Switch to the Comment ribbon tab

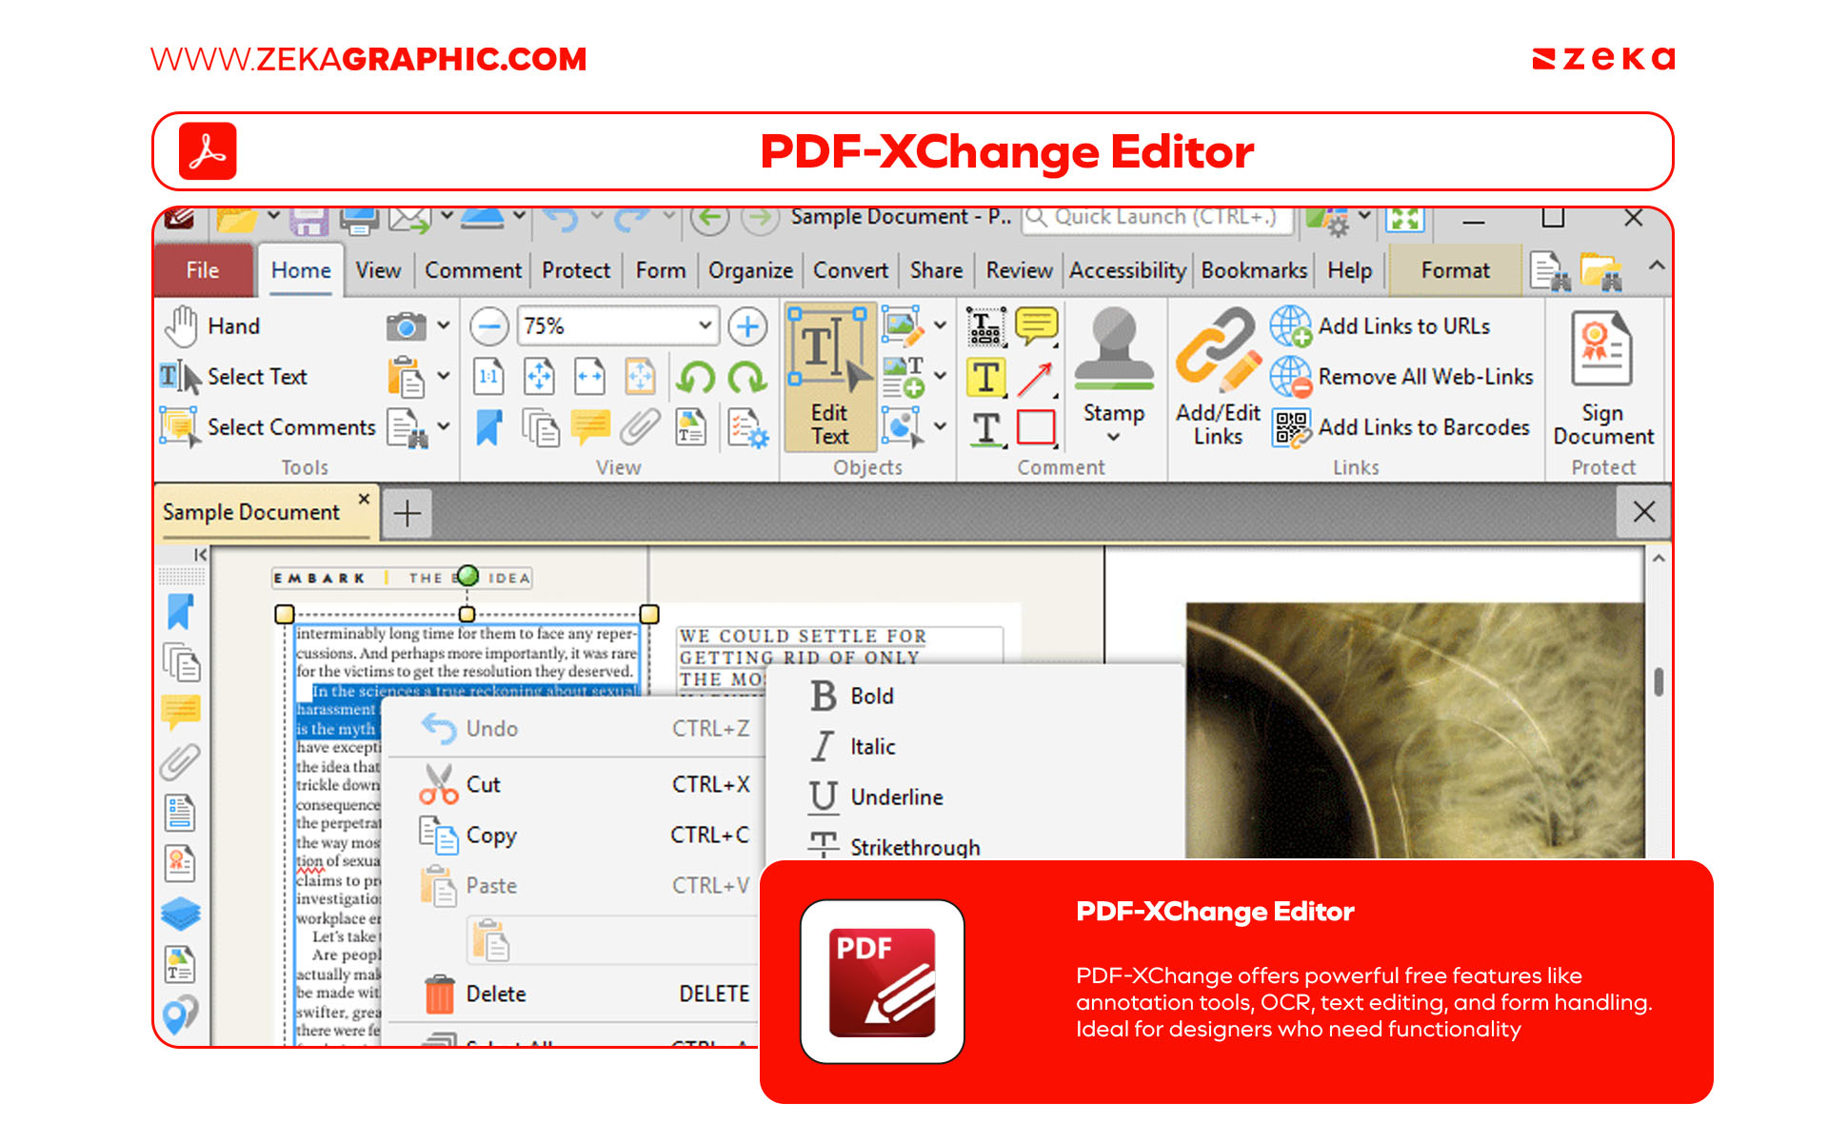[x=473, y=271]
